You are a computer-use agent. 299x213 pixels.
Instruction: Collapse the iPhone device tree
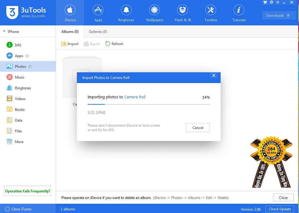click(4, 31)
